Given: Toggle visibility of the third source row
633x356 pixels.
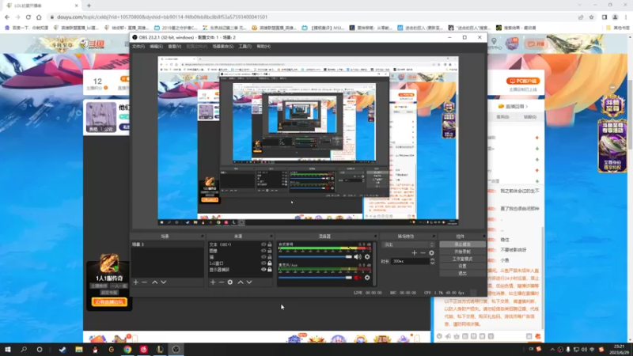Looking at the screenshot, I should tap(263, 256).
